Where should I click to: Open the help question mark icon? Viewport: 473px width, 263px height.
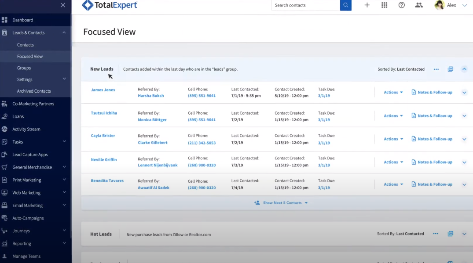(401, 5)
